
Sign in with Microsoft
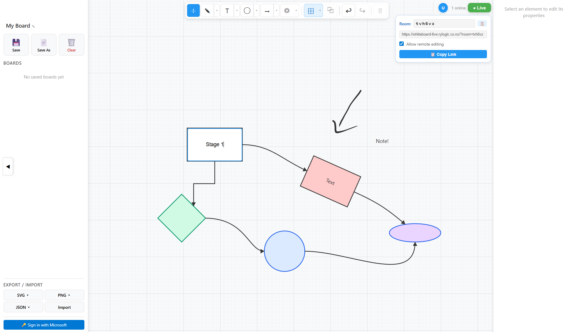[44, 325]
